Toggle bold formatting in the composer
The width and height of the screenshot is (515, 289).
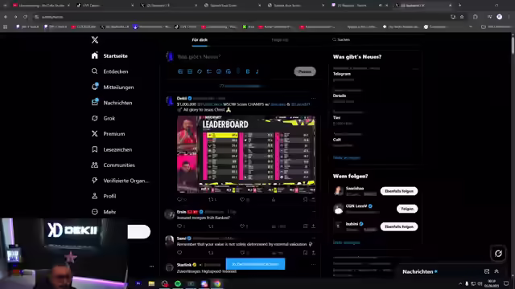tap(248, 71)
